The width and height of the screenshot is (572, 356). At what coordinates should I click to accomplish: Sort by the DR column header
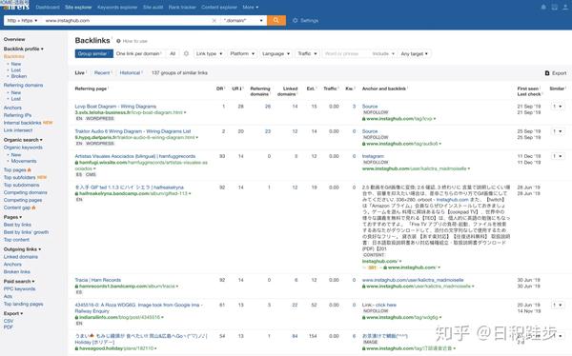tap(220, 89)
